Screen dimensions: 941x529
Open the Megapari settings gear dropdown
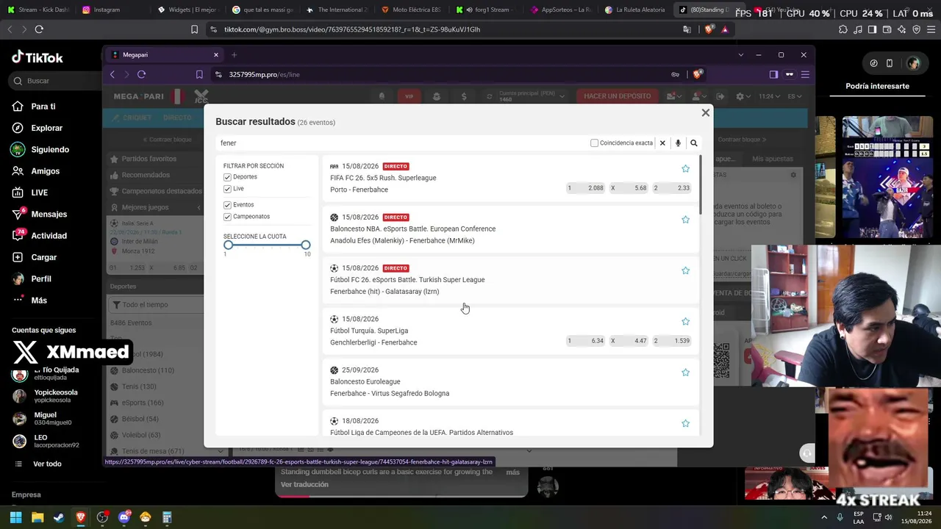(743, 96)
